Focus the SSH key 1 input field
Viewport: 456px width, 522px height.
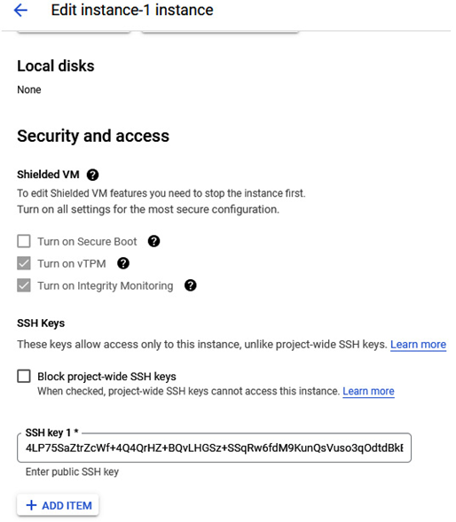(x=214, y=448)
